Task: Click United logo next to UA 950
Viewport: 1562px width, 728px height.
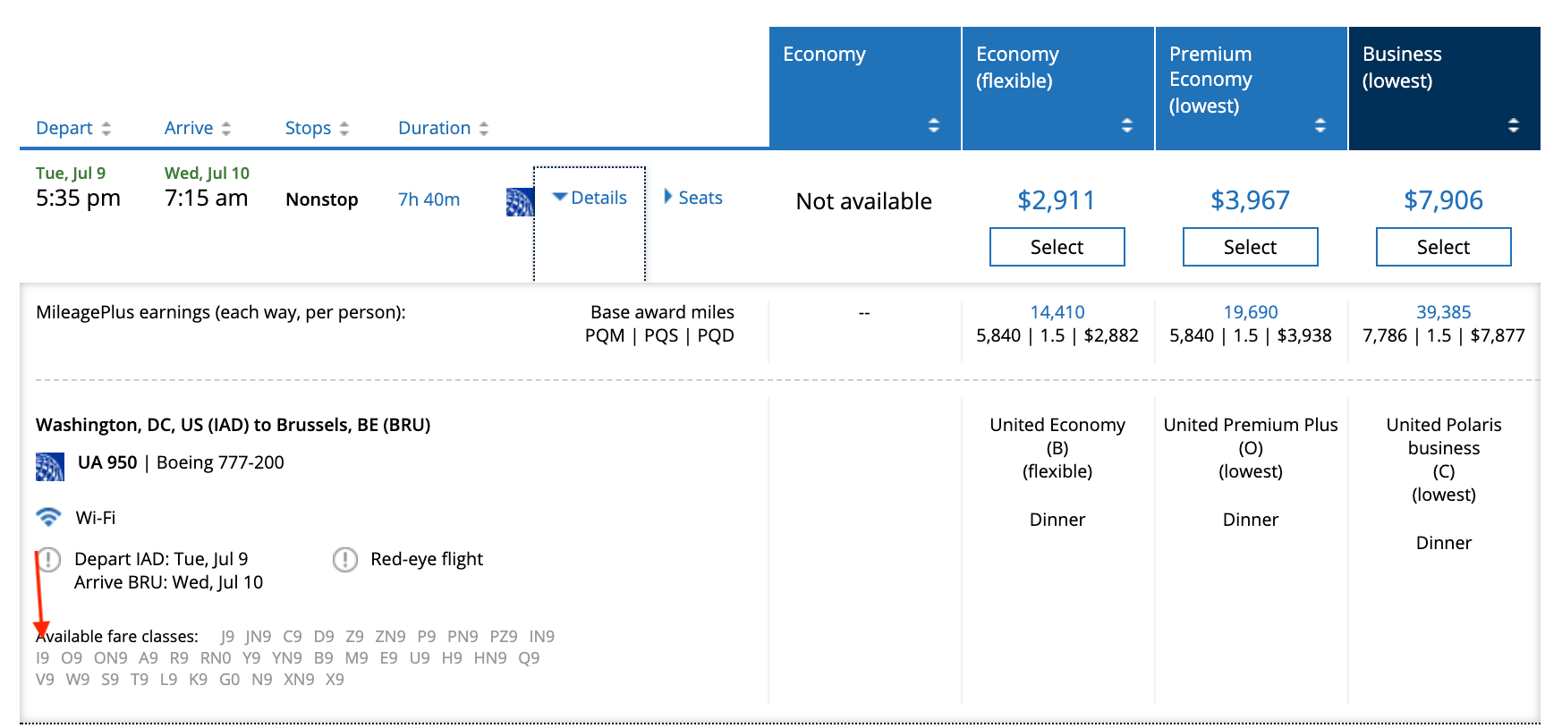Action: (50, 466)
